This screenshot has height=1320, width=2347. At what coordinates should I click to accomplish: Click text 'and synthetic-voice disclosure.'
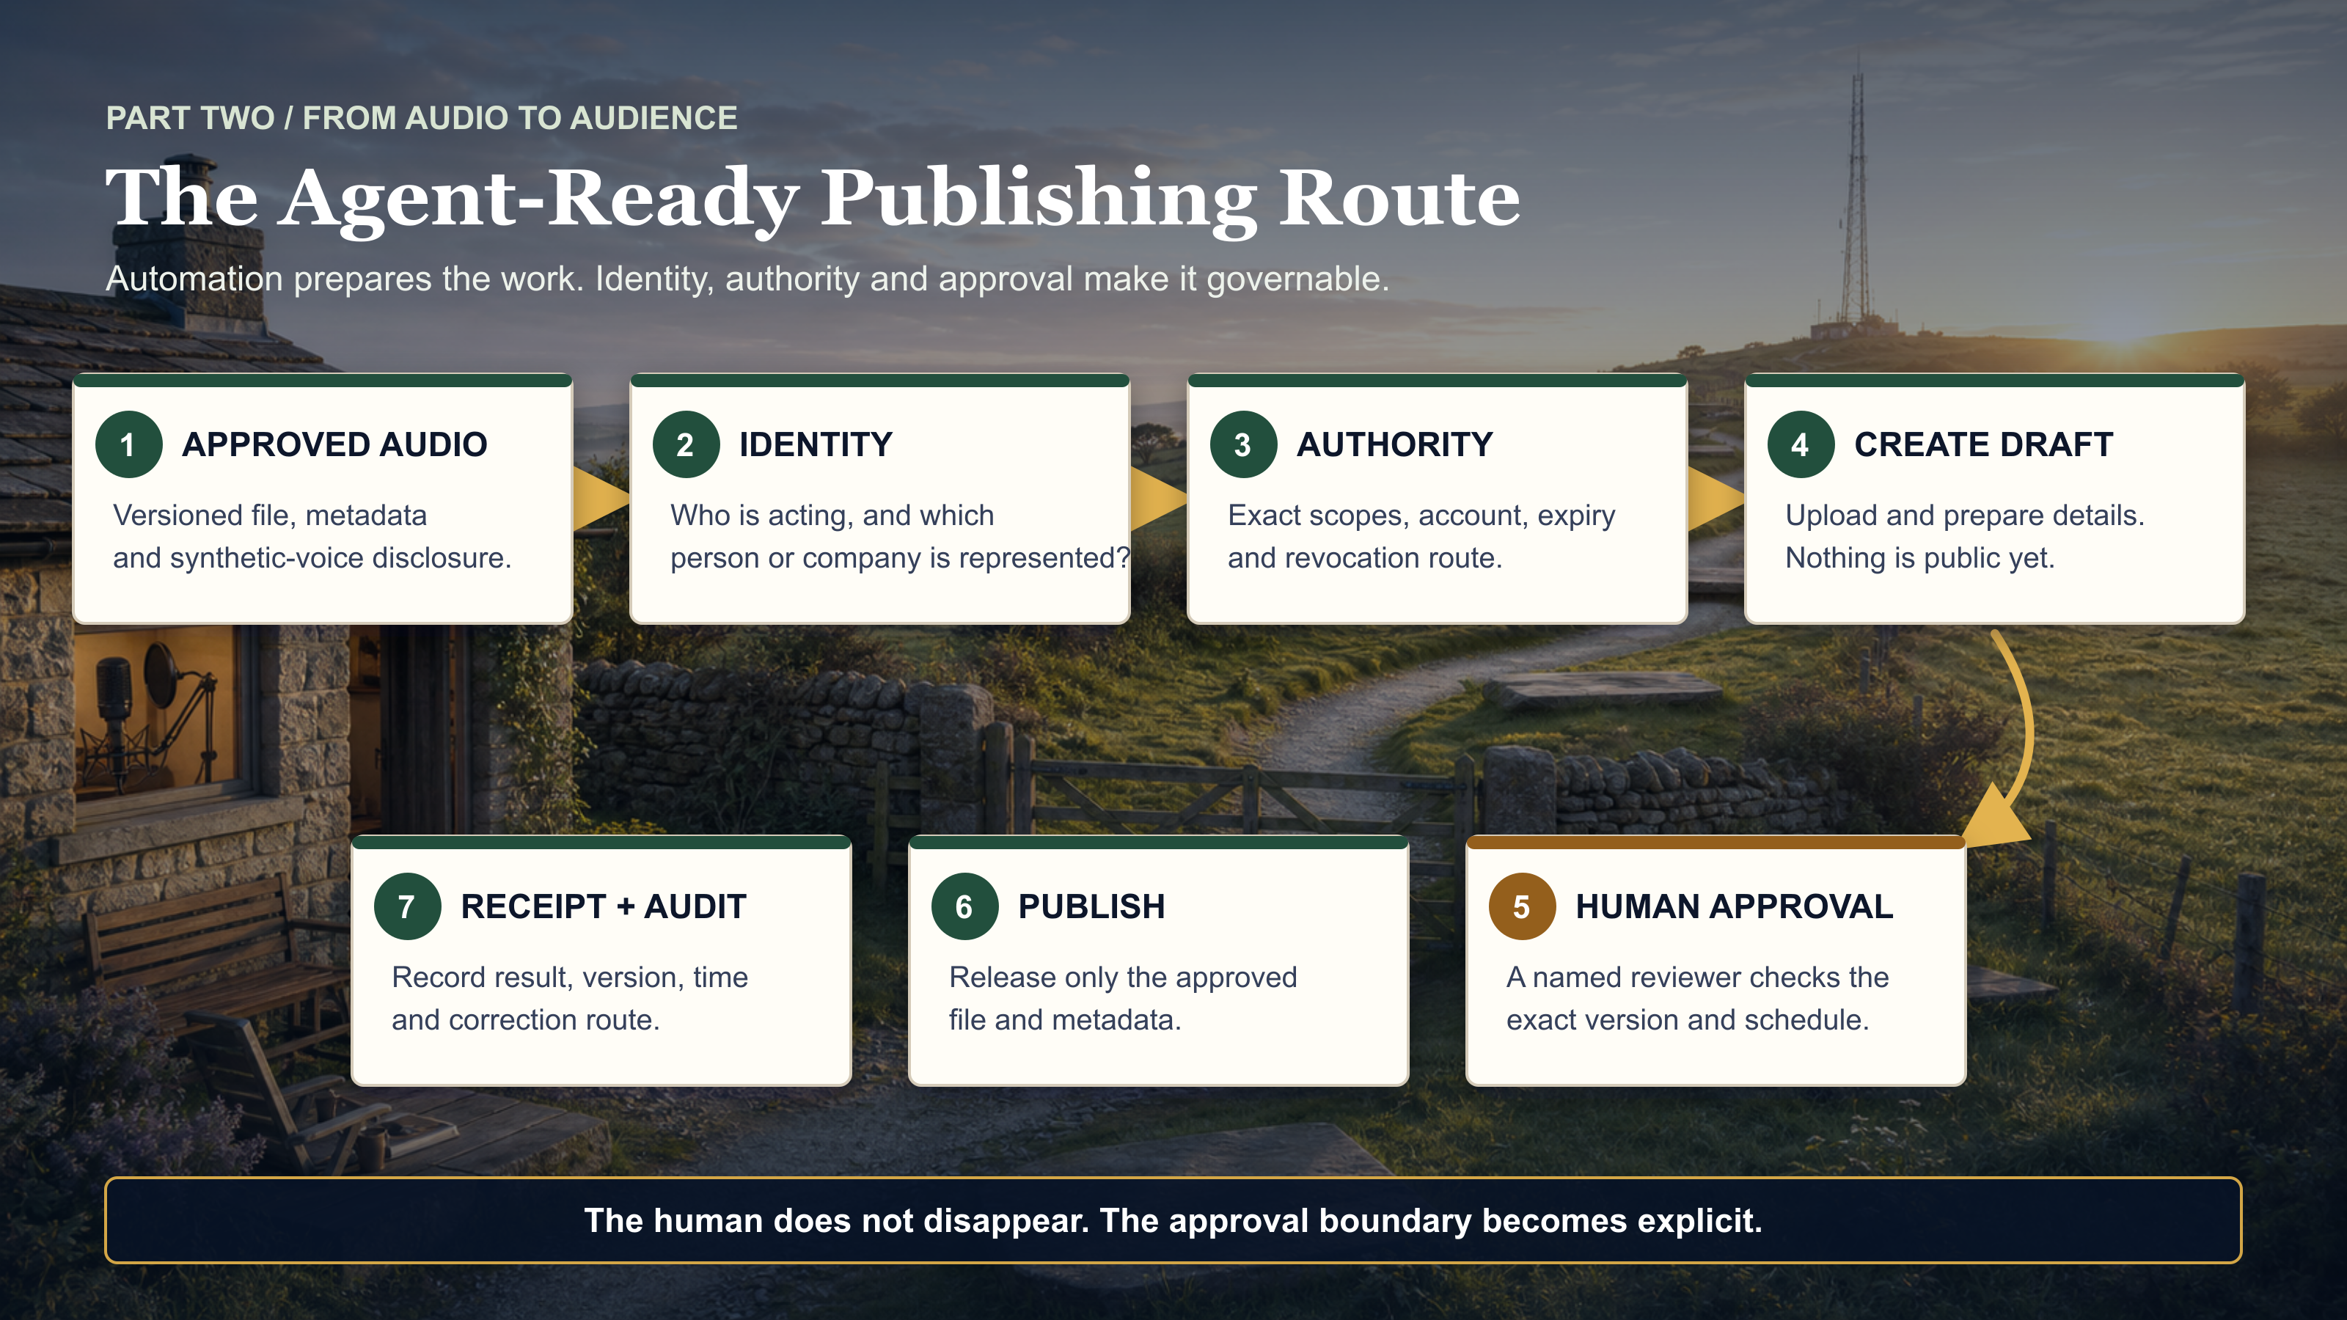pos(312,557)
